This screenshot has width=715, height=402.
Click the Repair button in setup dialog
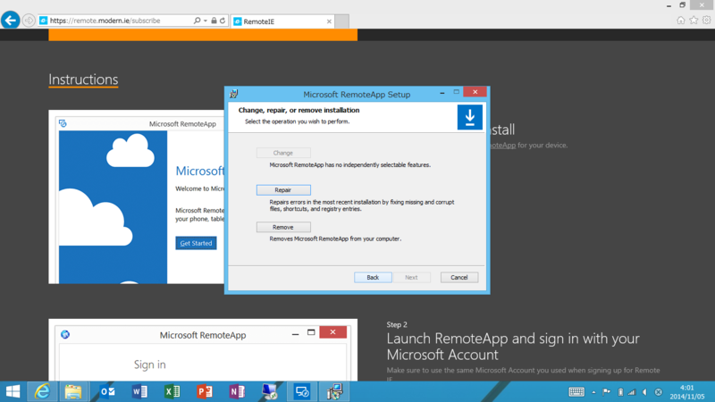coord(283,190)
